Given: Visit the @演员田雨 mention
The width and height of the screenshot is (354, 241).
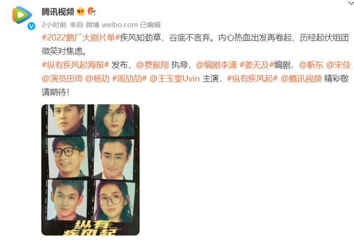Looking at the screenshot, I should pyautogui.click(x=62, y=78).
